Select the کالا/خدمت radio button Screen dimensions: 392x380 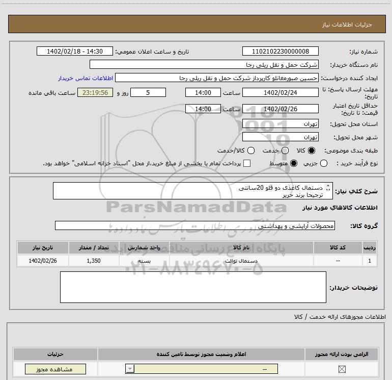coord(251,150)
